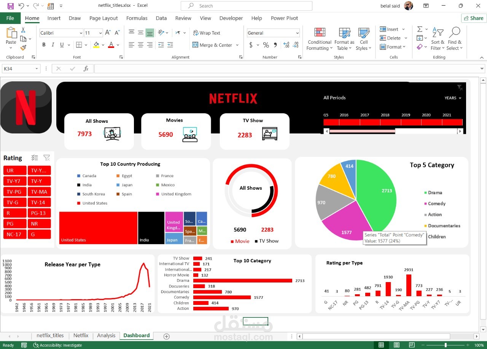Click the Save icon in title bar
The image size is (487, 349).
pyautogui.click(x=10, y=6)
